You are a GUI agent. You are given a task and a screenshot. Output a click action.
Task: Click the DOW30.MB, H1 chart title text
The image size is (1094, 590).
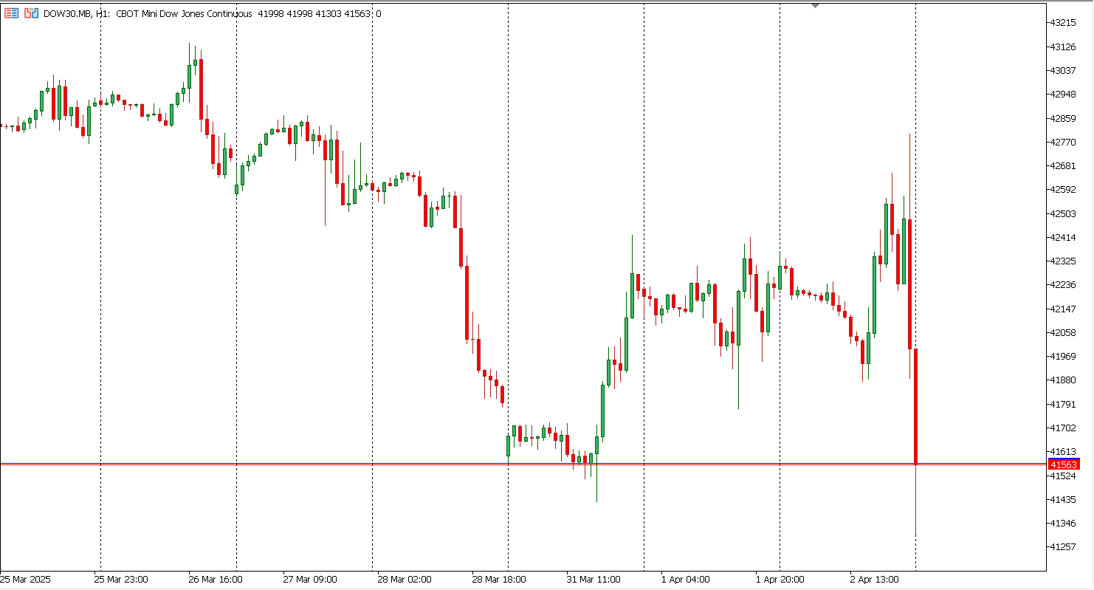coord(72,13)
